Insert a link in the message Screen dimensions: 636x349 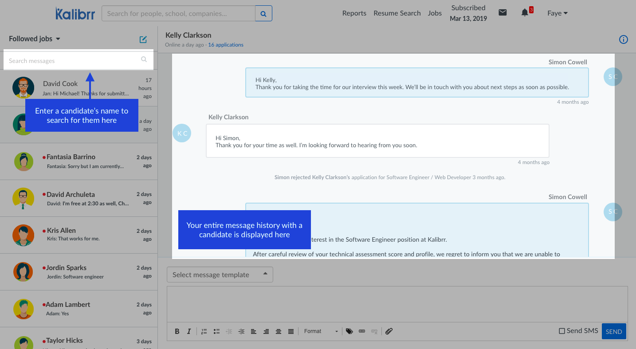pos(362,331)
